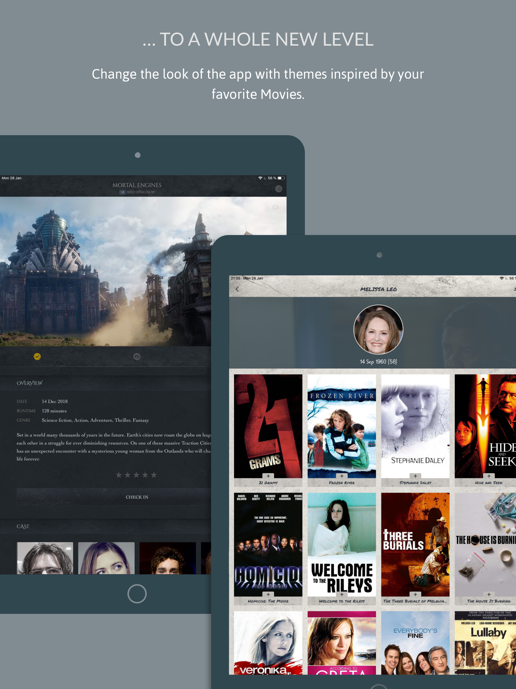
Task: Open the first cast member photo with glasses
Action: 45,558
